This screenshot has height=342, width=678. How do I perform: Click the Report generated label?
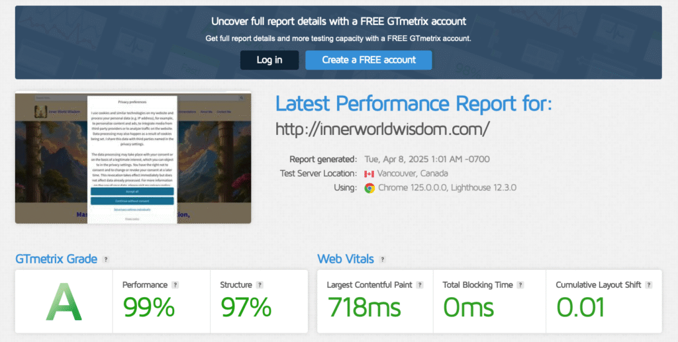click(323, 159)
